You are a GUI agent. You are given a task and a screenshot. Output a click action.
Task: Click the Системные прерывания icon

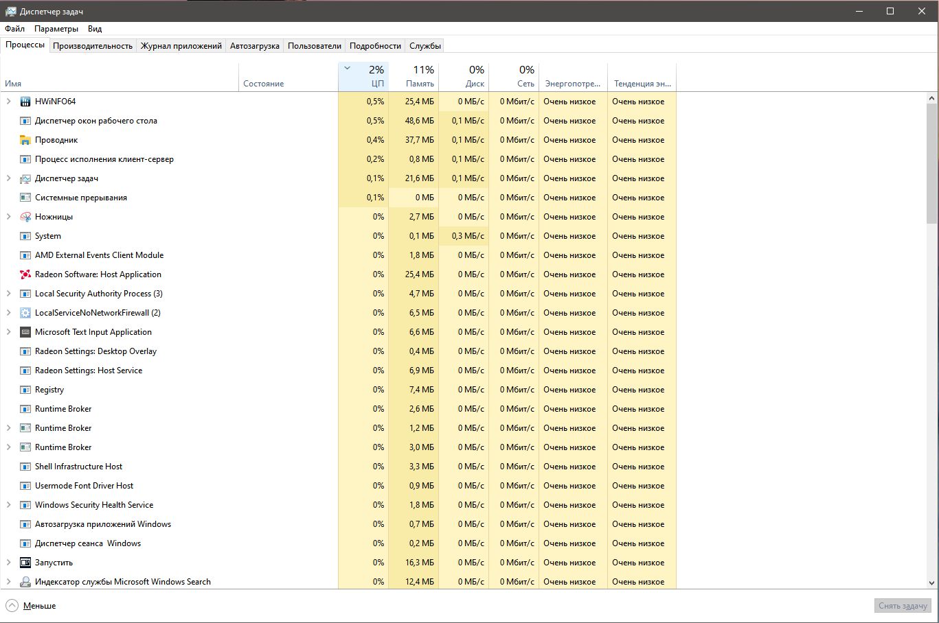(25, 198)
